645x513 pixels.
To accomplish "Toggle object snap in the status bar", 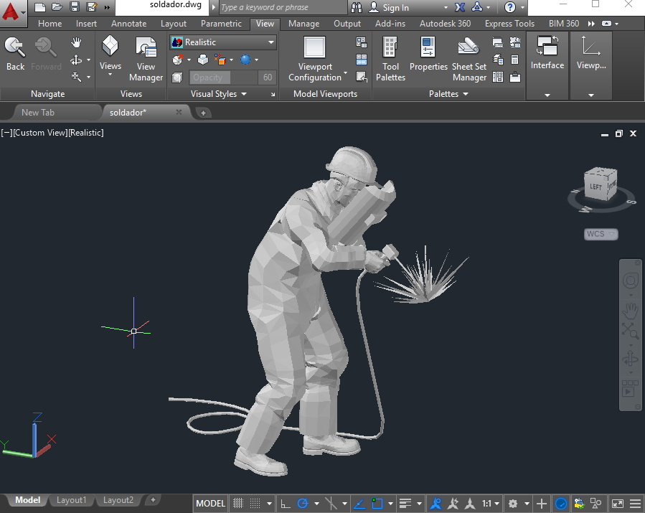I will [x=377, y=503].
